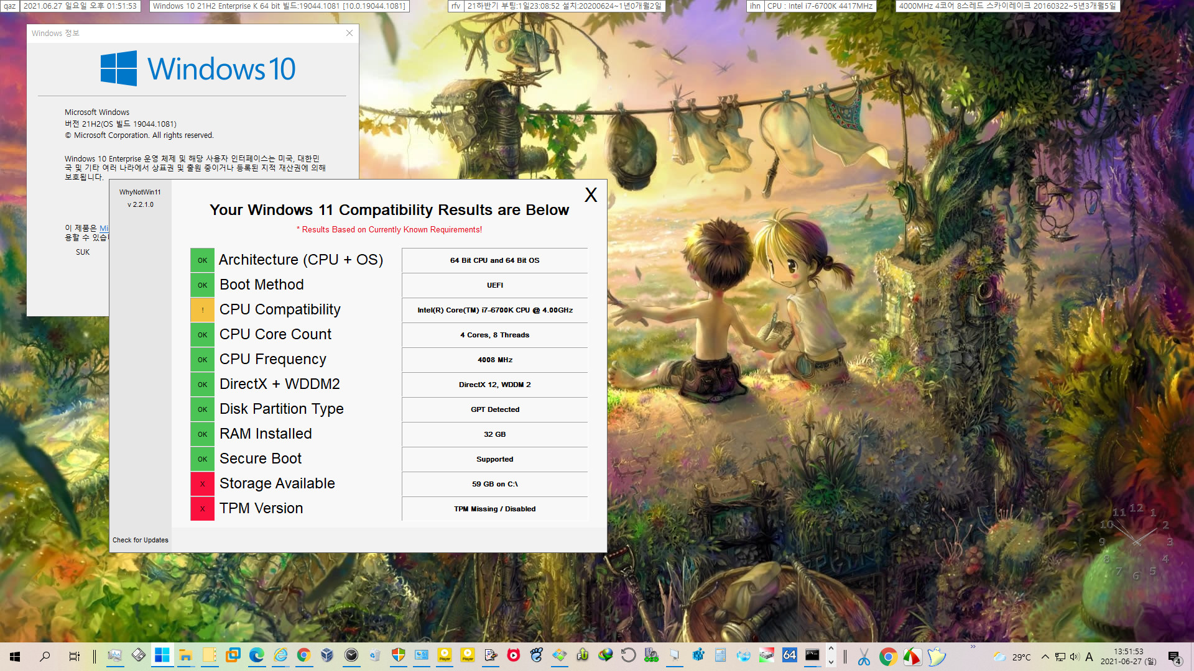Close the Windows 정보 dialog
Screen dimensions: 1194x671
point(349,33)
